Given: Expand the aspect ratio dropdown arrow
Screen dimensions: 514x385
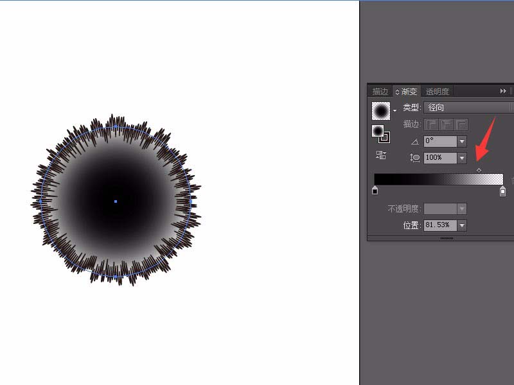Looking at the screenshot, I should click(462, 158).
